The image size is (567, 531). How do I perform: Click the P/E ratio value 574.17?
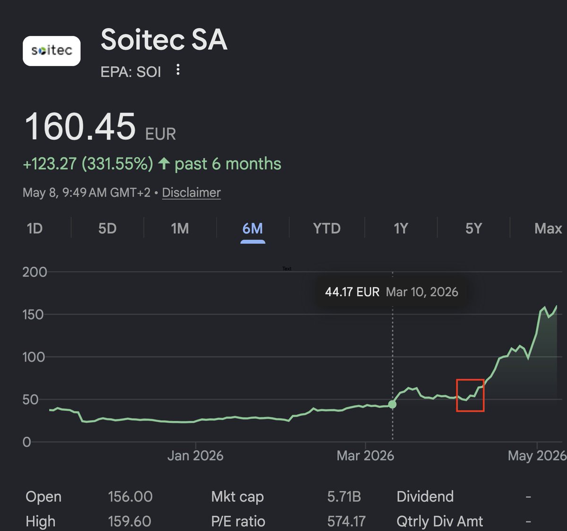click(x=346, y=522)
